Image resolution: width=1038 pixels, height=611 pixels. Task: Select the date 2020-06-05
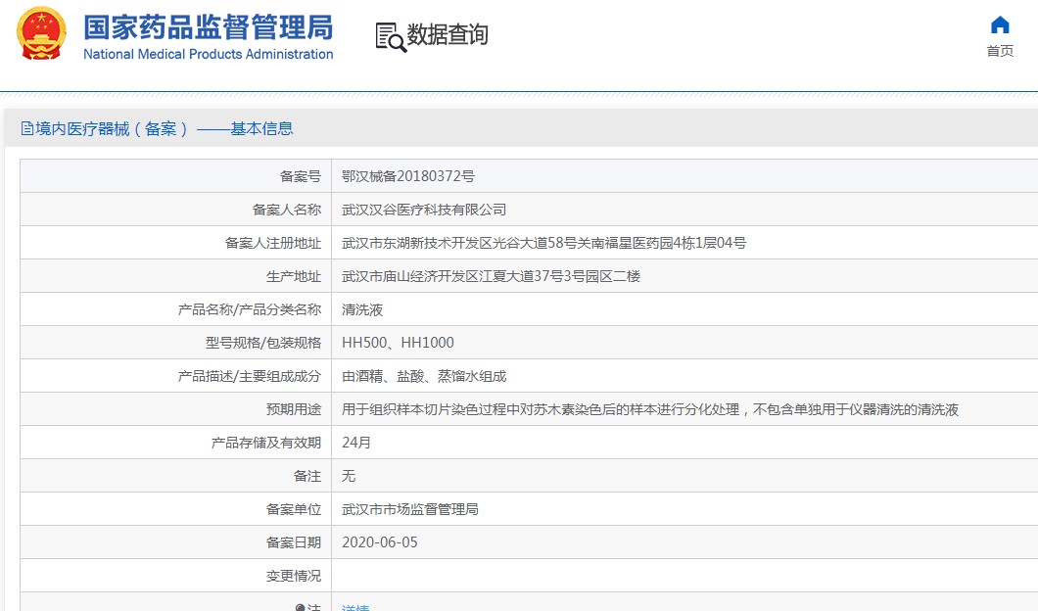(x=379, y=542)
